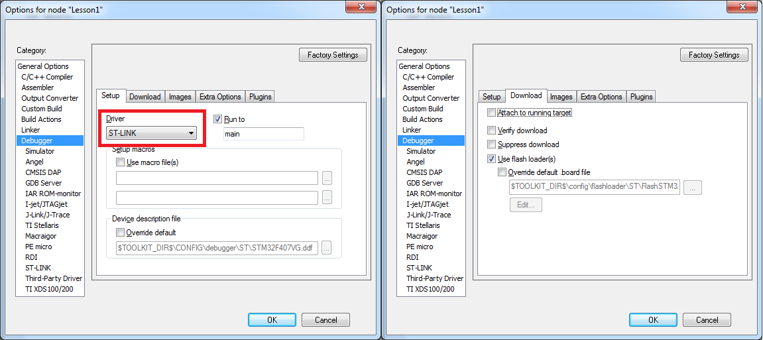The height and width of the screenshot is (340, 763).
Task: Select J-Link/J-Trace in left category list
Action: [x=48, y=215]
